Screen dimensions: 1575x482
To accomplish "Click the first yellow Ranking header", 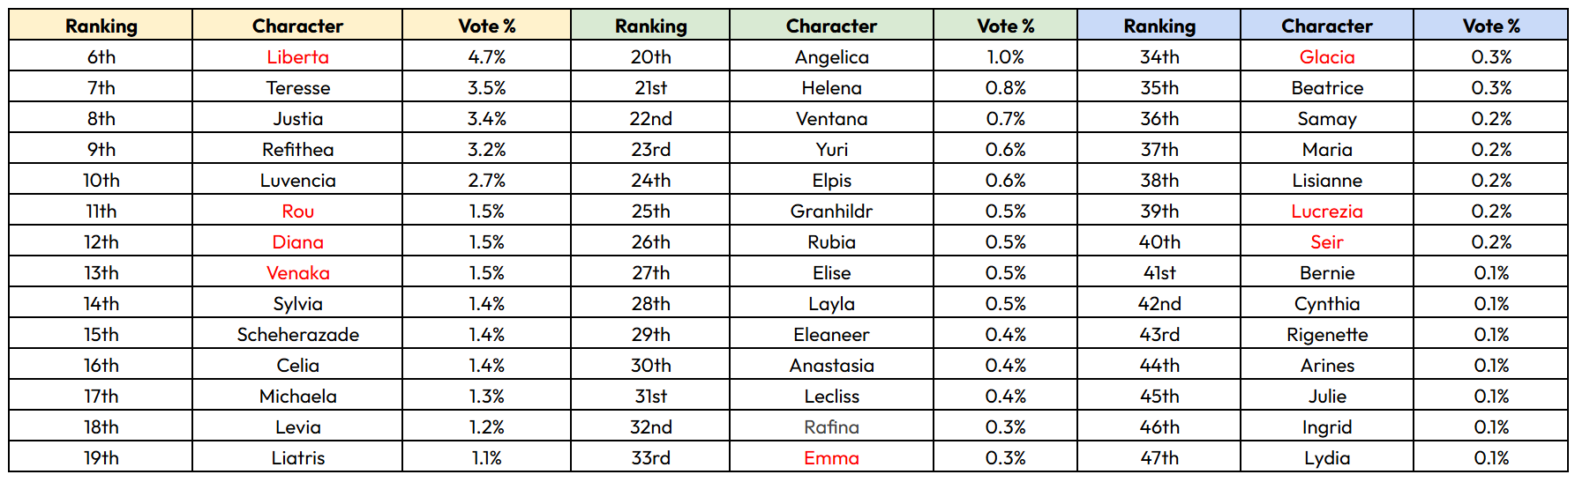I will 101,26.
